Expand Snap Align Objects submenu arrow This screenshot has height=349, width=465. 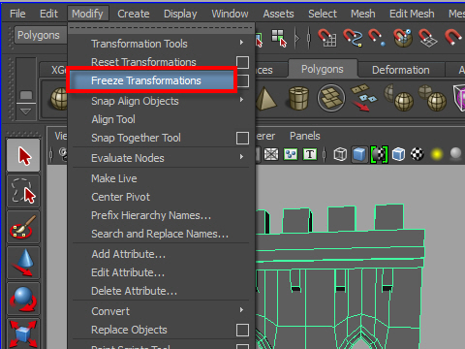click(241, 100)
